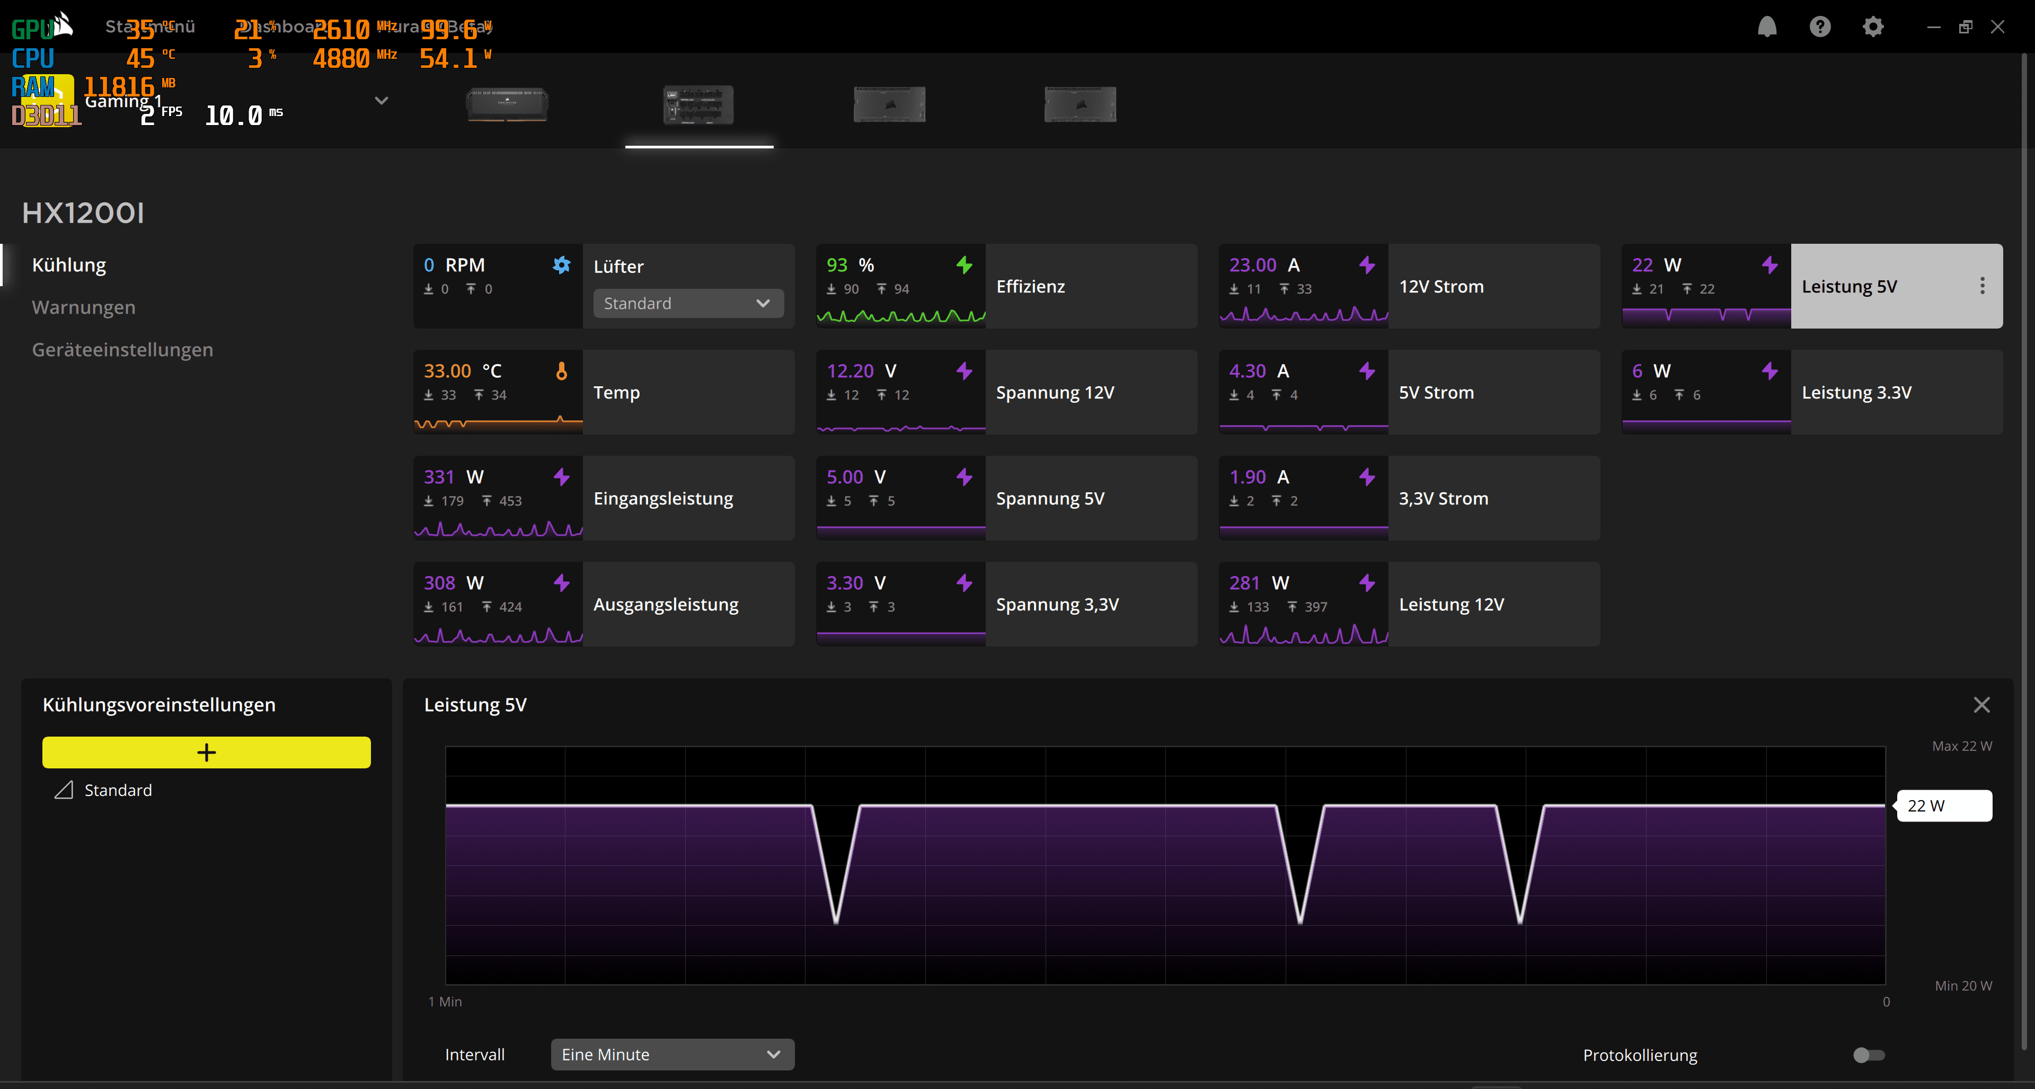The width and height of the screenshot is (2035, 1089).
Task: Click the 22 W current value marker
Action: coord(1944,805)
